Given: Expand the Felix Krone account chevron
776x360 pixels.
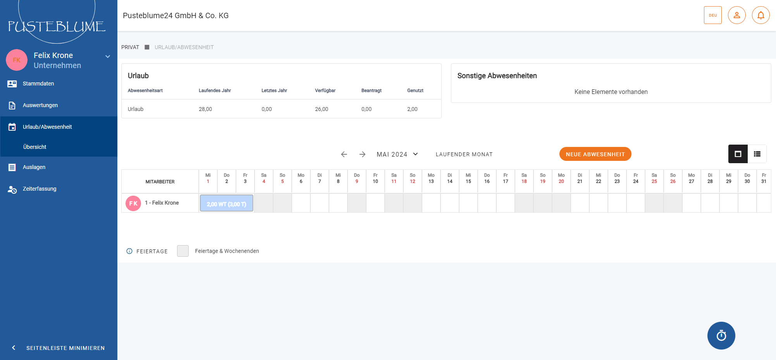Looking at the screenshot, I should (108, 56).
